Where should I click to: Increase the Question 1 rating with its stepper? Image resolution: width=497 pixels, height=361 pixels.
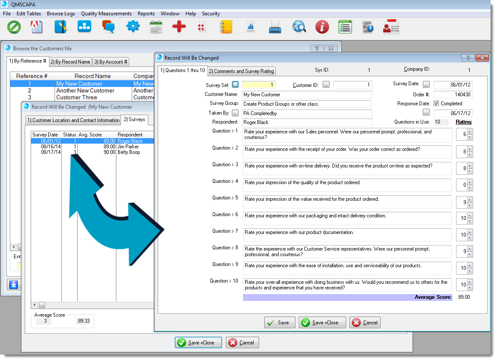point(469,132)
